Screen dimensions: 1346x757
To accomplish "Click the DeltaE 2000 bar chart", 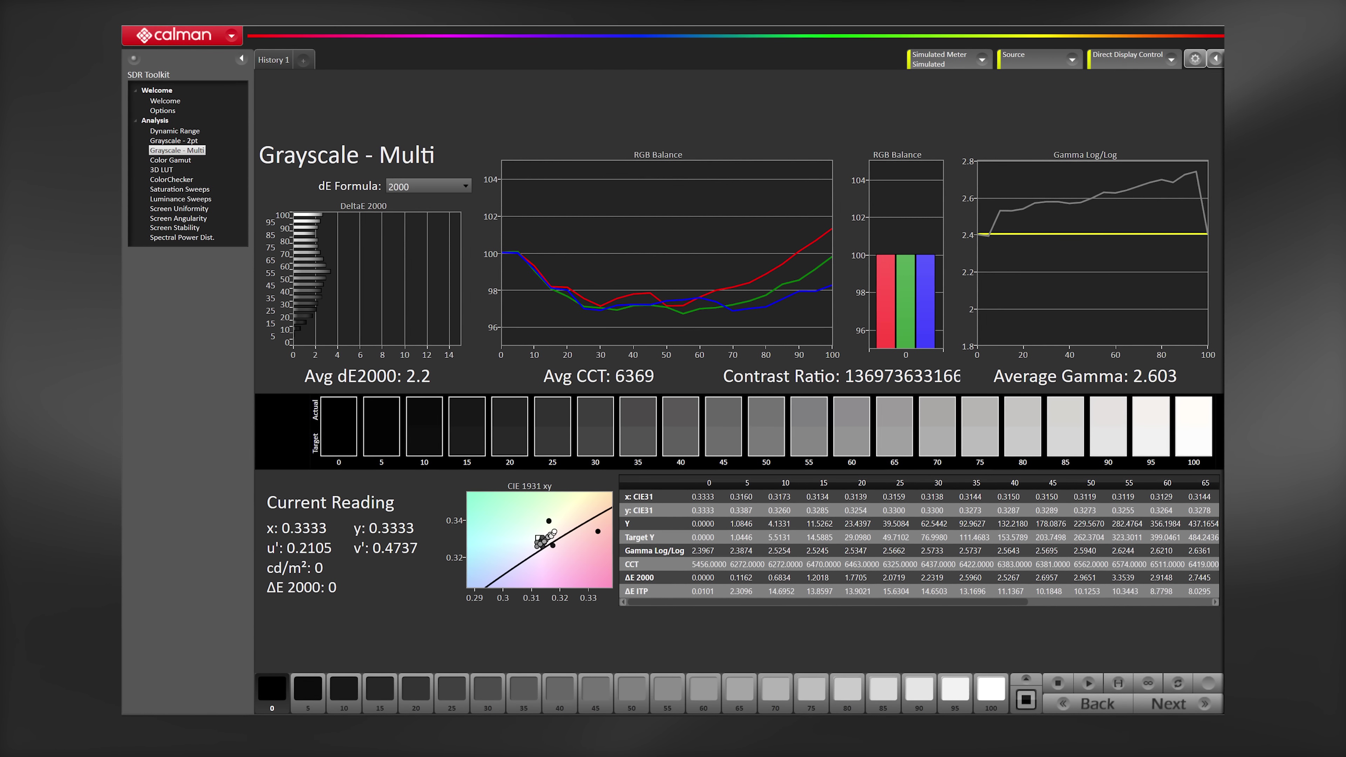I will click(377, 279).
